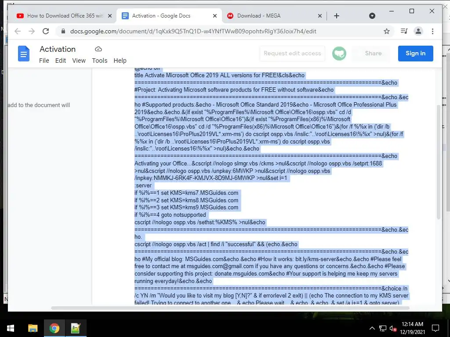Check the cloud document status icon
This screenshot has height=337, width=450.
pos(98,49)
